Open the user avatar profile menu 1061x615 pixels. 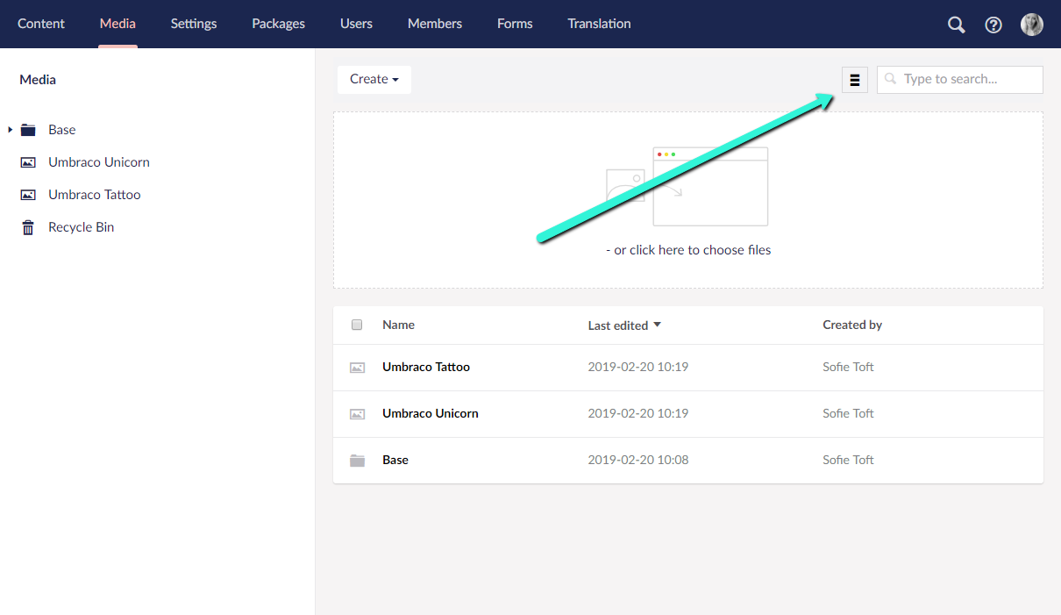pos(1032,25)
